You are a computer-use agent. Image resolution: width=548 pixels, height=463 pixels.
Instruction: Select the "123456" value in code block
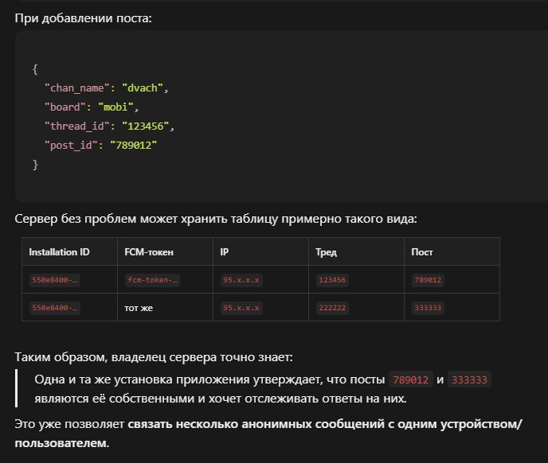[x=146, y=126]
